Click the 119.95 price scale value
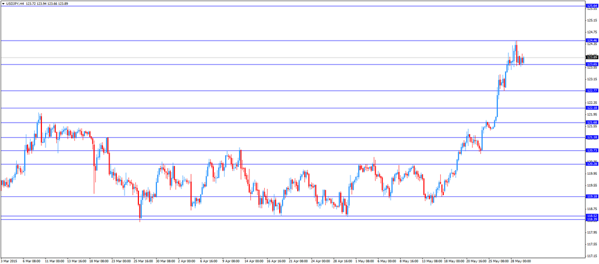The height and width of the screenshot is (264, 599). [592, 174]
